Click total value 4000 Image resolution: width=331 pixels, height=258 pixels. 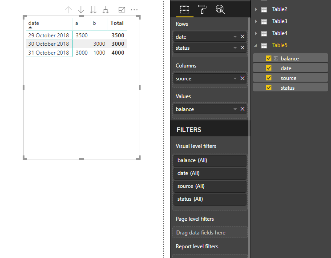118,53
